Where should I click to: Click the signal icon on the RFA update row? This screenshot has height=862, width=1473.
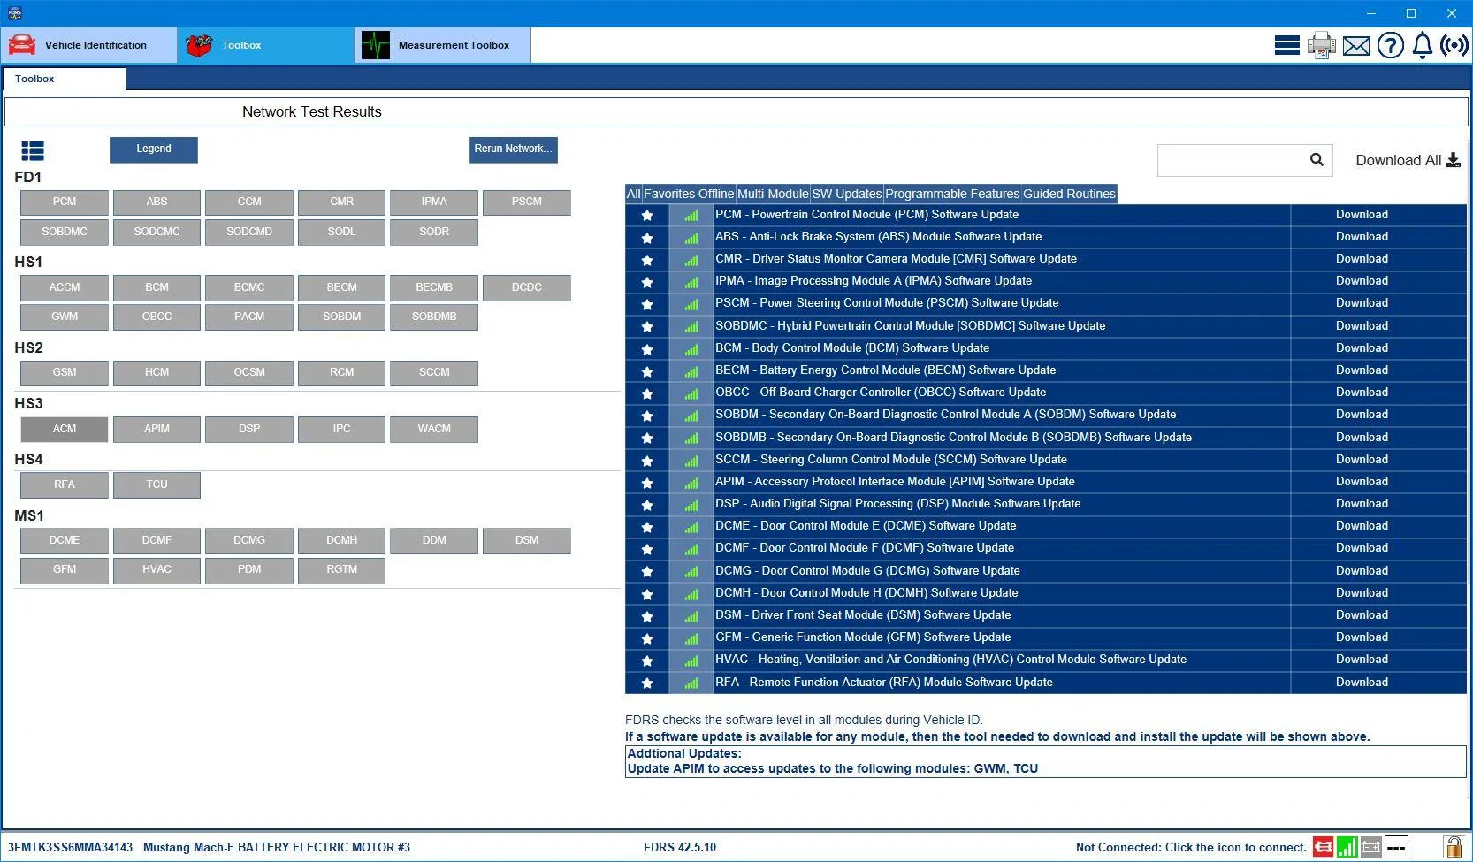click(x=691, y=683)
